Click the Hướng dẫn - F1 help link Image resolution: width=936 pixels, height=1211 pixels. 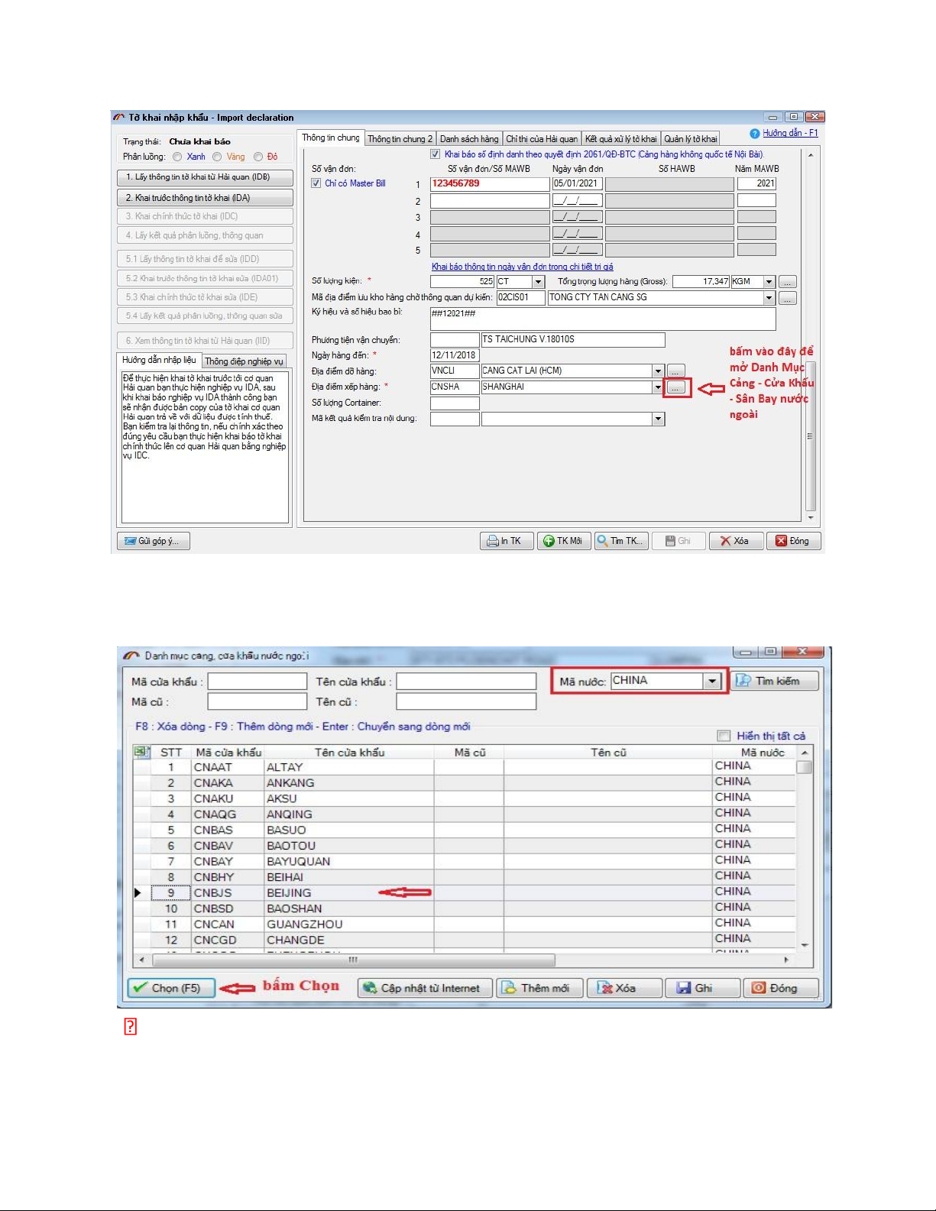(x=790, y=133)
